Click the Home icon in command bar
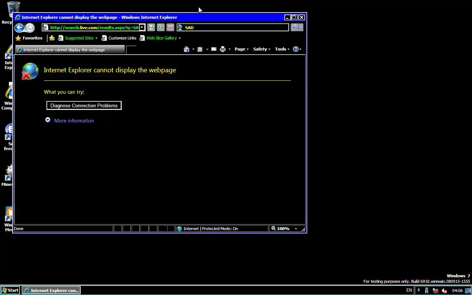Image resolution: width=472 pixels, height=295 pixels. (x=187, y=49)
